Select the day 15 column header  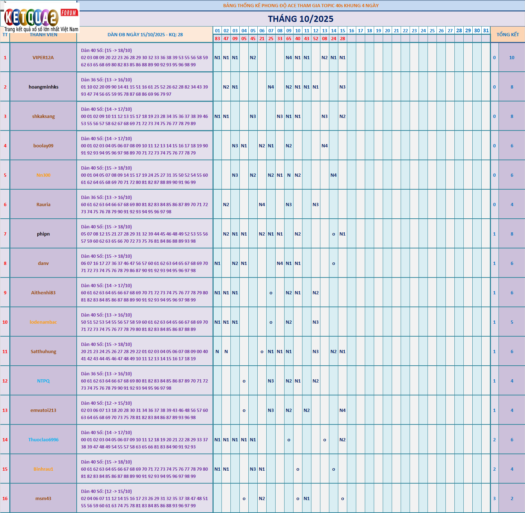343,31
